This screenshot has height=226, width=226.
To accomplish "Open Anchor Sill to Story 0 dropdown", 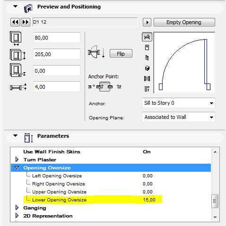I will click(x=178, y=103).
